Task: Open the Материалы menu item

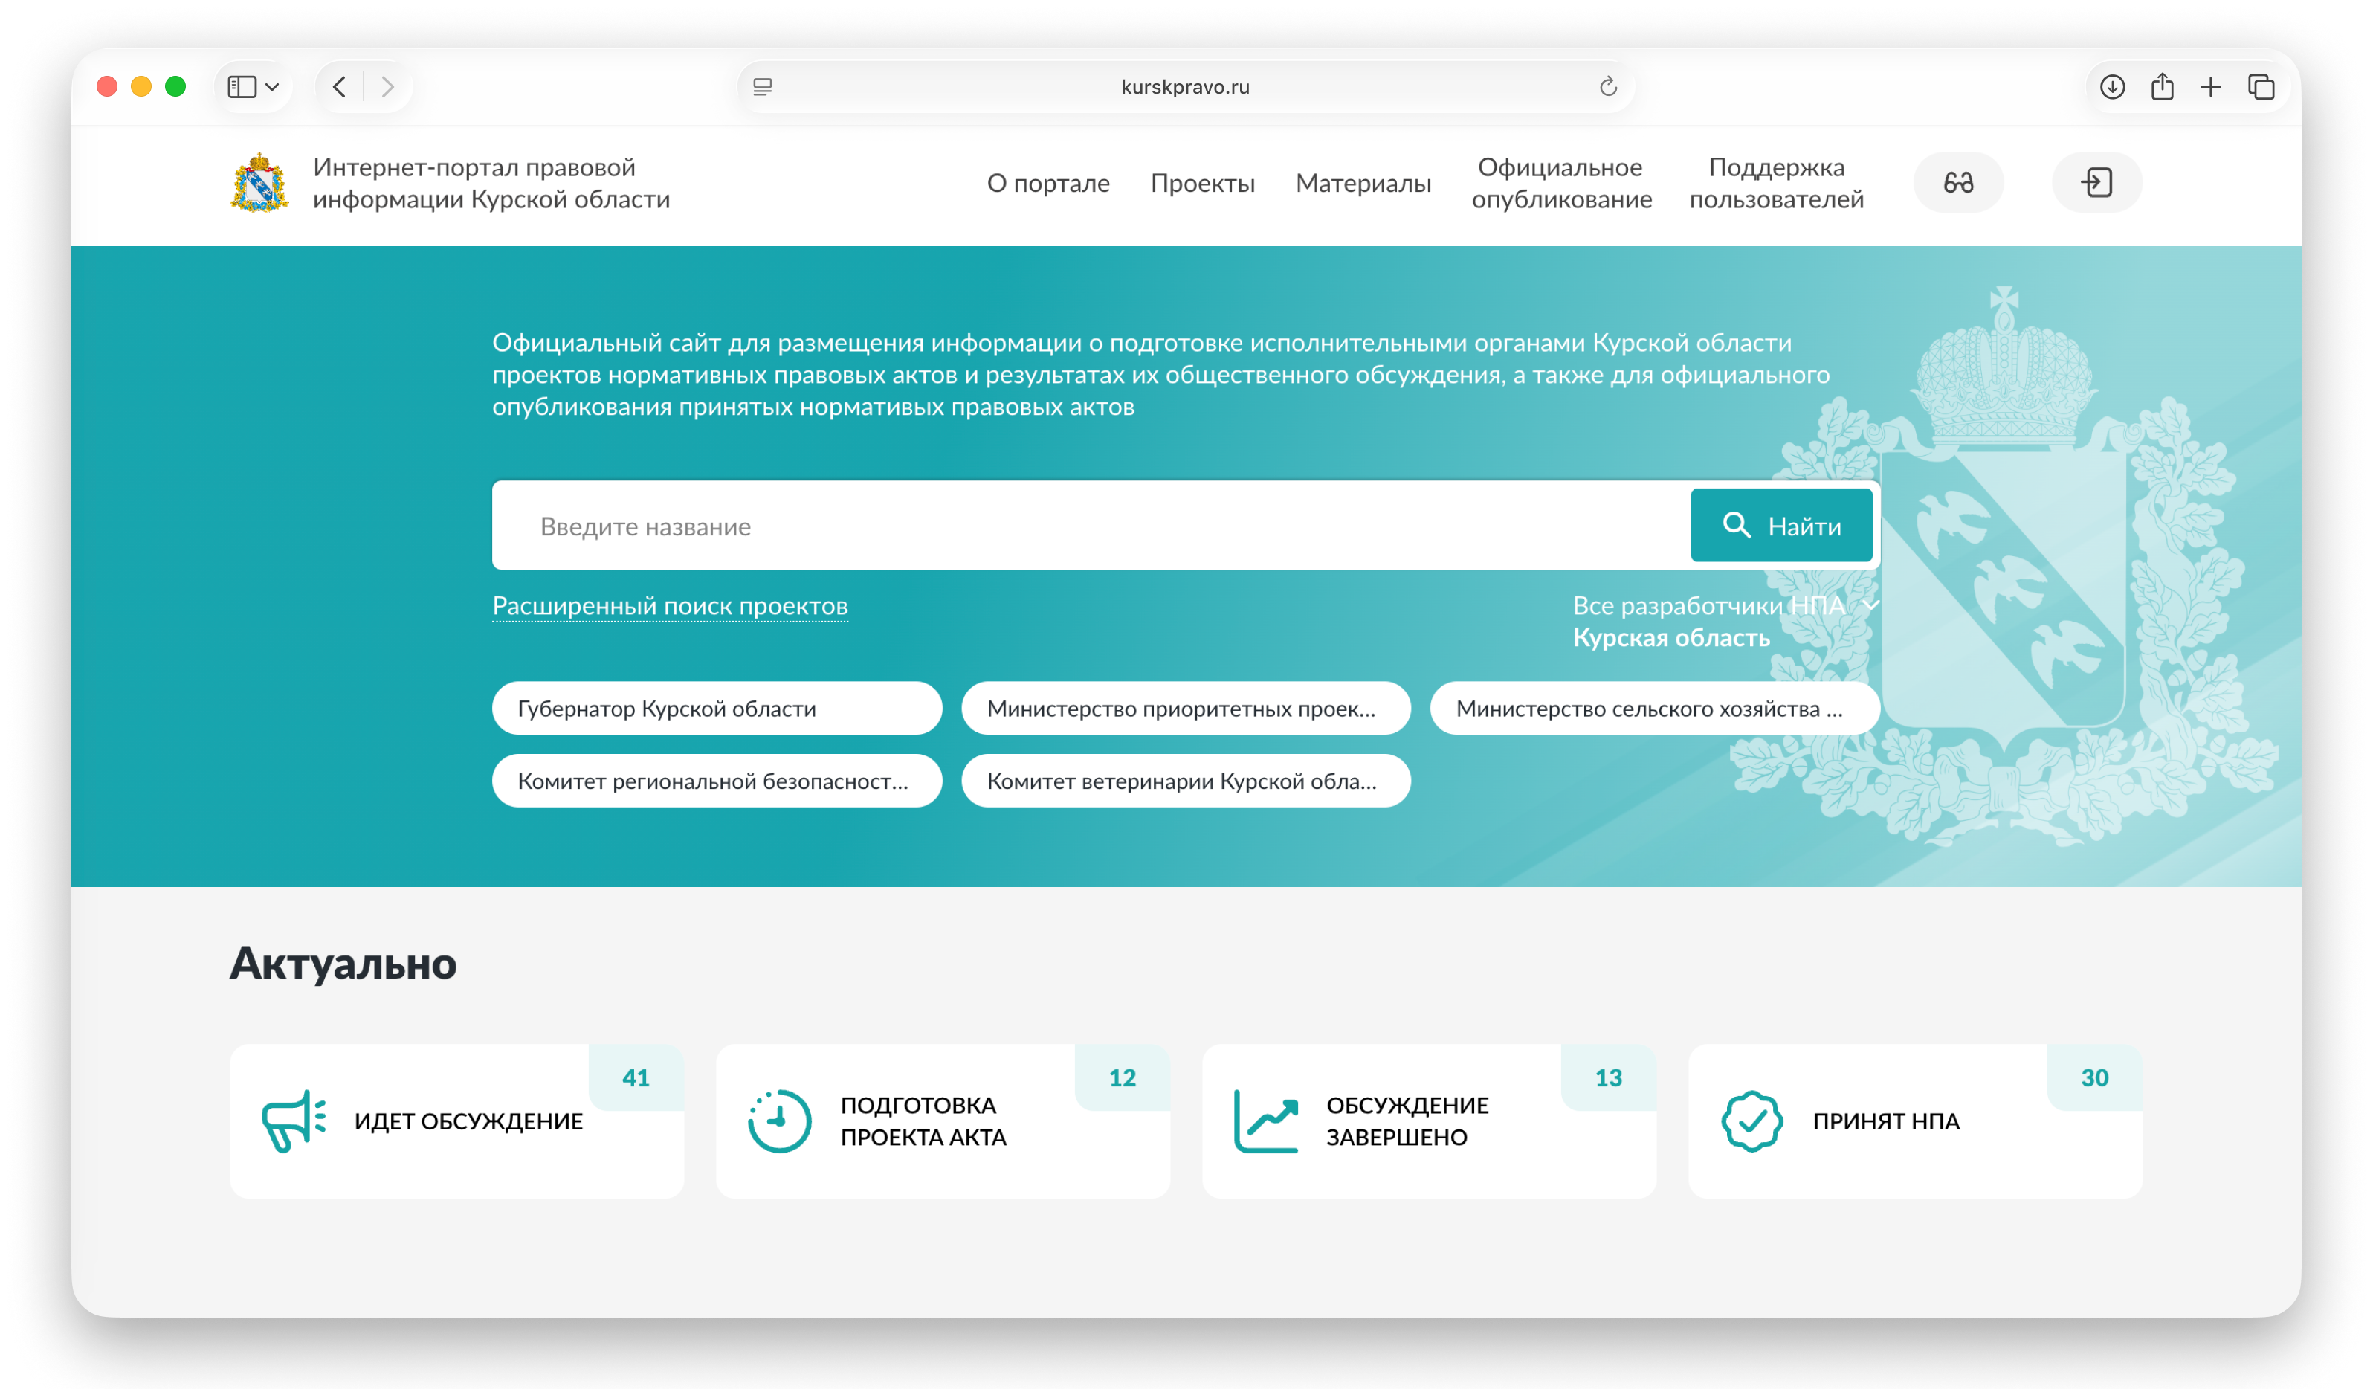Action: (1363, 183)
